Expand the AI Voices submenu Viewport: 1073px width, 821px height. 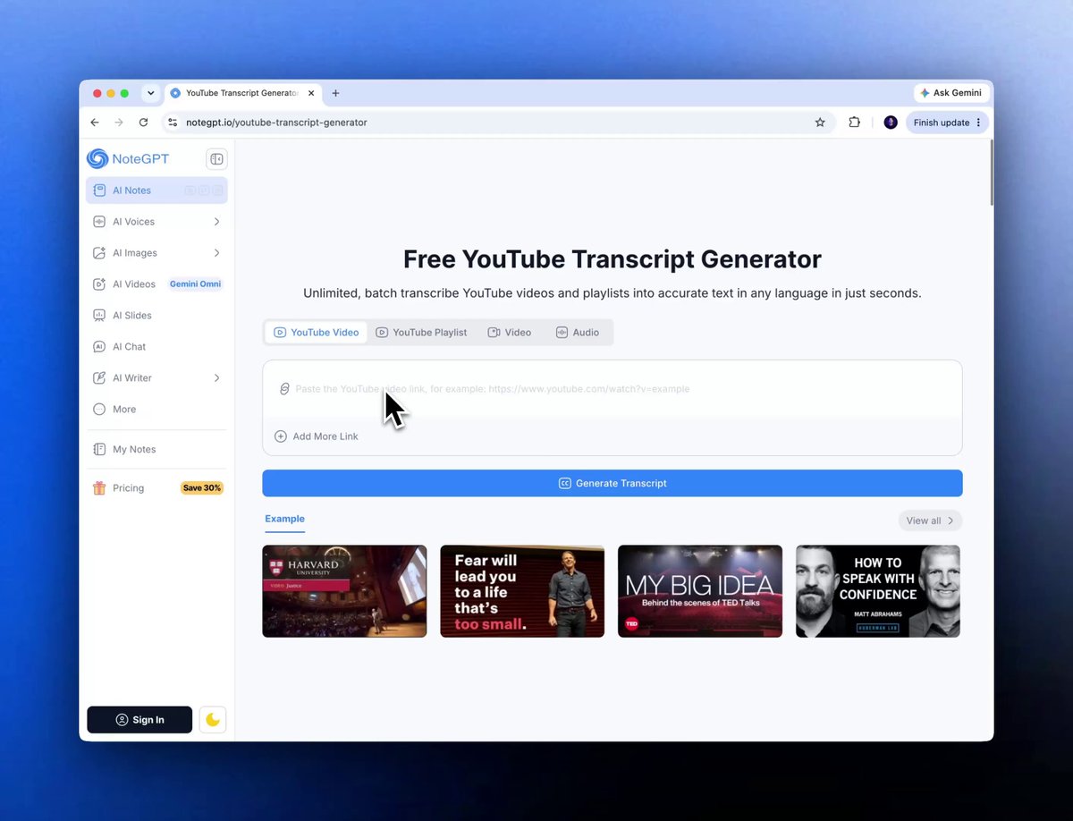click(216, 222)
